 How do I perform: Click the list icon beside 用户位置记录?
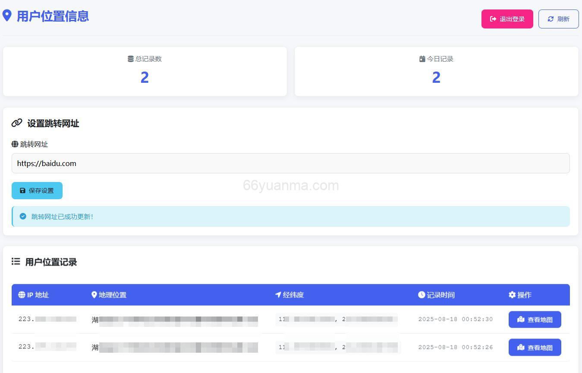[x=16, y=262]
